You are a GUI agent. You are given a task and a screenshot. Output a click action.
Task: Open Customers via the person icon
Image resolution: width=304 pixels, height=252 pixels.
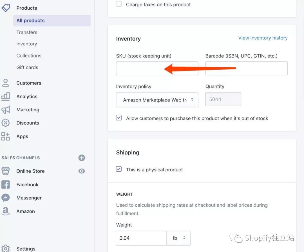click(6, 83)
